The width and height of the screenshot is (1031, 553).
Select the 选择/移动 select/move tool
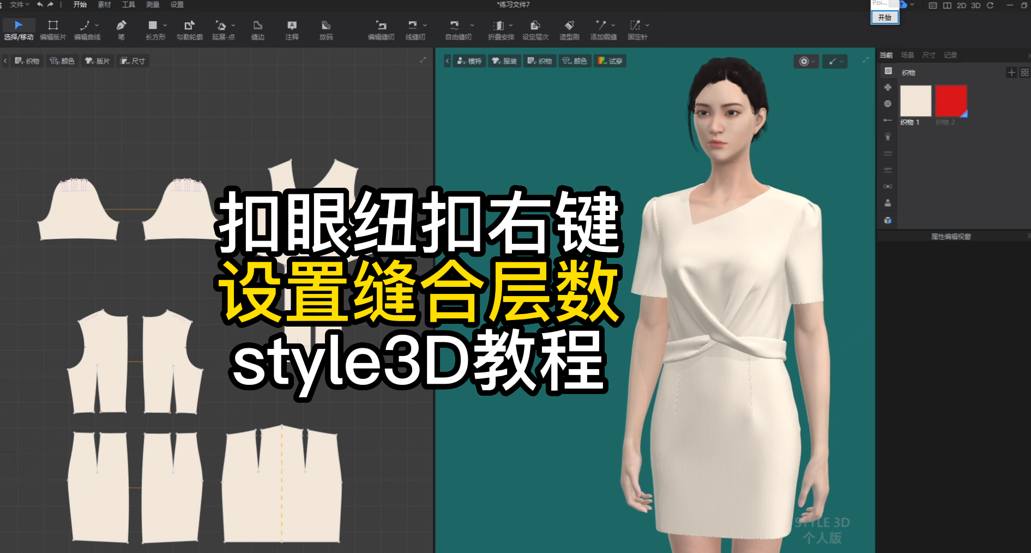click(x=19, y=30)
